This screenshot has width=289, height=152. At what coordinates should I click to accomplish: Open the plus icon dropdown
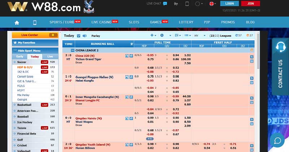(x=153, y=35)
